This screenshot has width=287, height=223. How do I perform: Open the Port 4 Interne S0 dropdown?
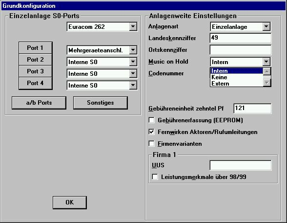(x=133, y=85)
